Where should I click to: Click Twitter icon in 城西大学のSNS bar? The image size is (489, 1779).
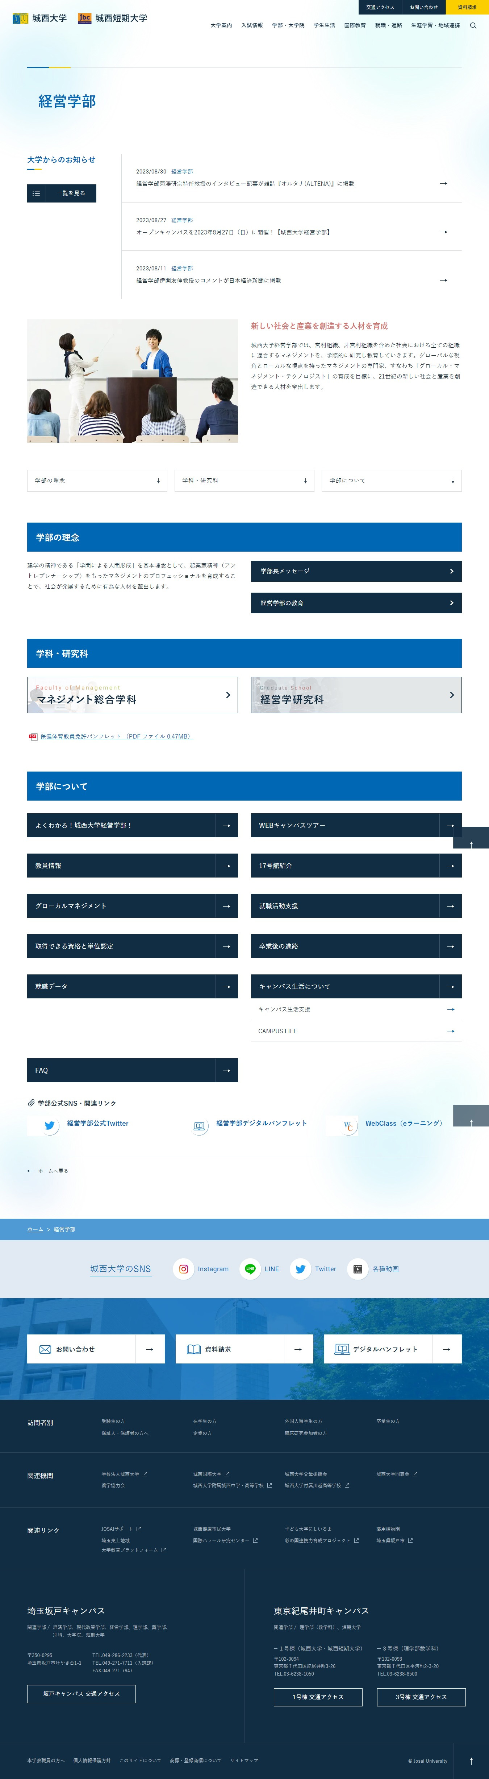pyautogui.click(x=300, y=1269)
